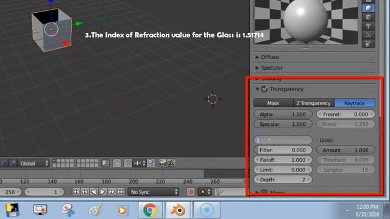Select cube preview type icon
This screenshot has height=219, width=390.
[x=368, y=17]
